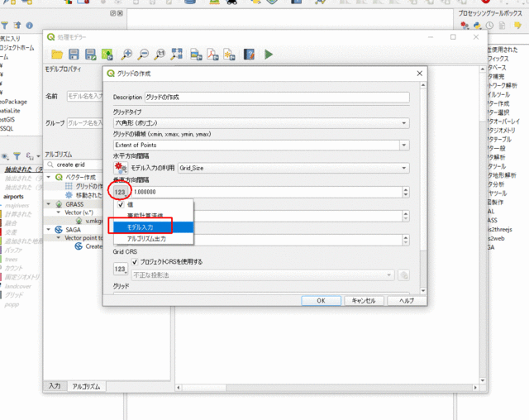Viewport: 529px width, 420px height.
Task: Click layers panel eye visibility icon
Action: pyautogui.click(x=5, y=156)
